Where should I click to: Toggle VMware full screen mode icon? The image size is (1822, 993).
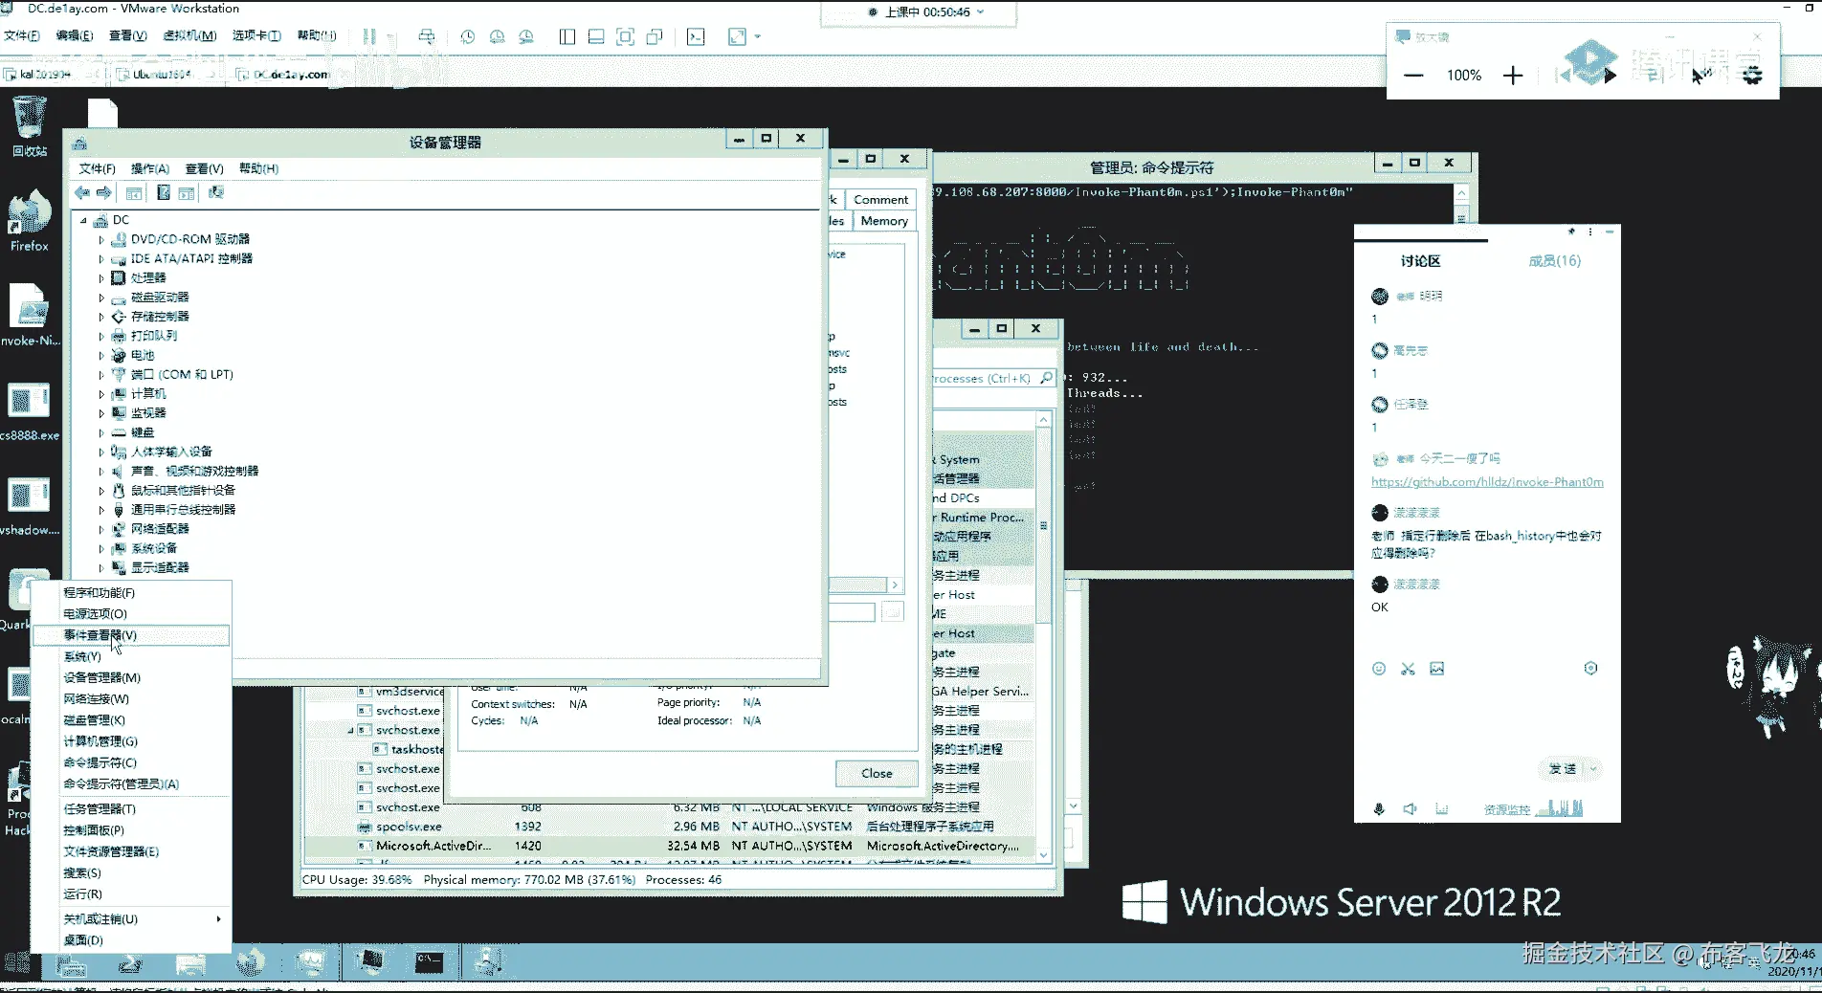625,37
